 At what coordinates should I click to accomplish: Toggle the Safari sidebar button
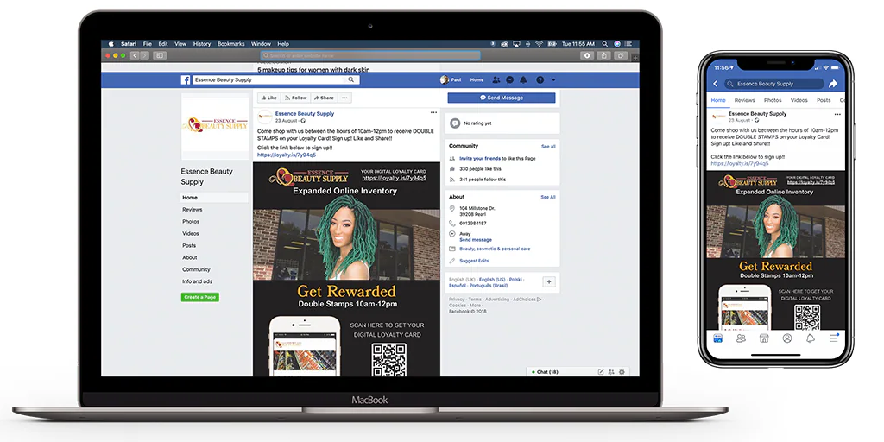[160, 55]
